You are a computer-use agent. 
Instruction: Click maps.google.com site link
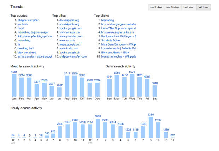click(70, 44)
